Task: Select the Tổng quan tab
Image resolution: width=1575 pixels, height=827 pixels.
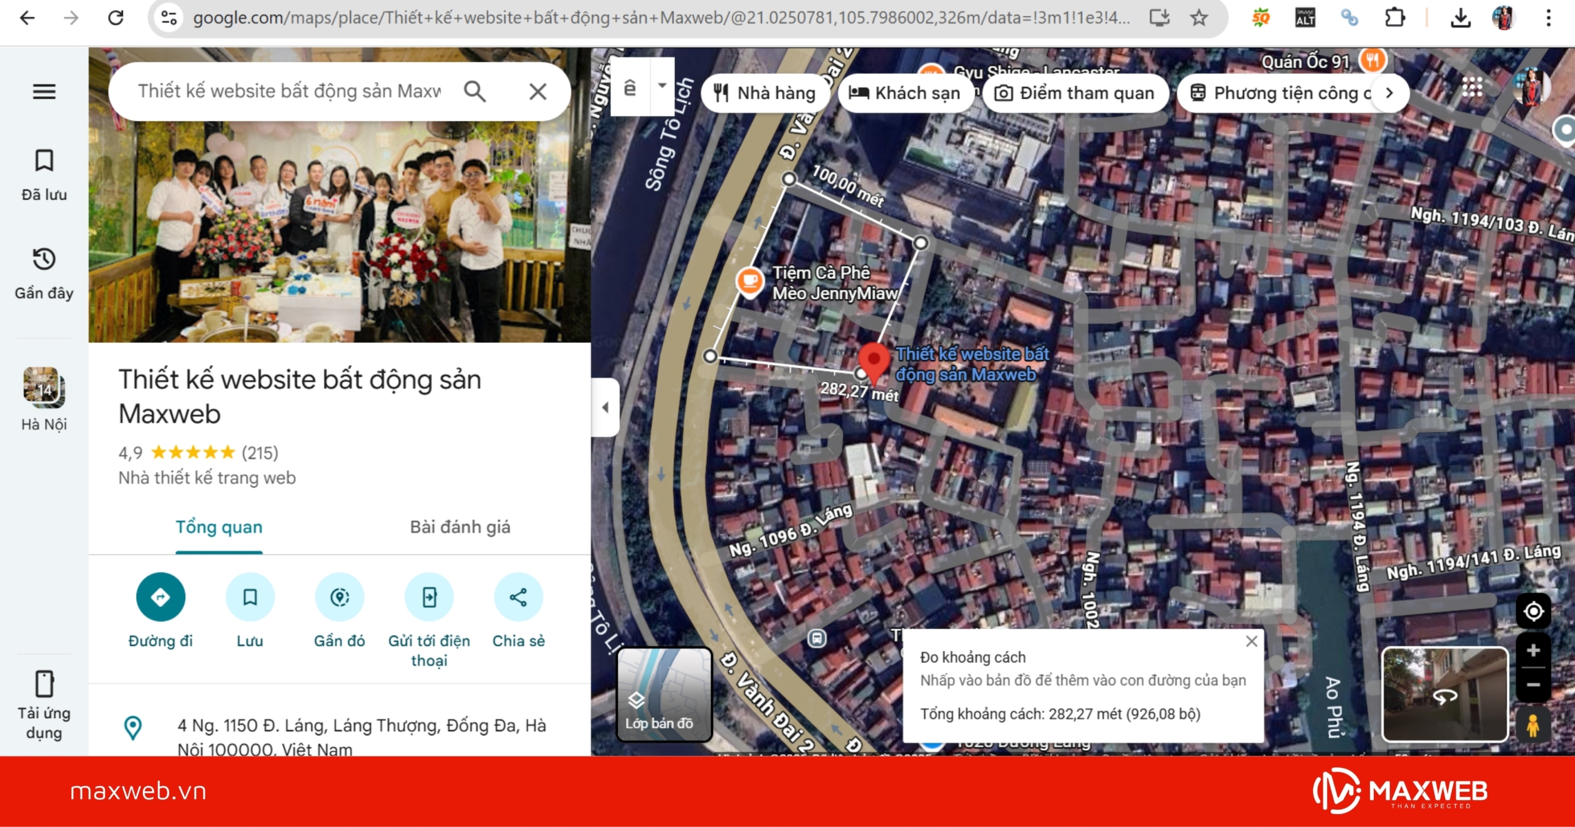Action: point(219,527)
